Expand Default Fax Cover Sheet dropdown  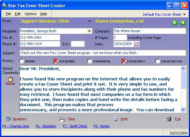click(x=184, y=14)
